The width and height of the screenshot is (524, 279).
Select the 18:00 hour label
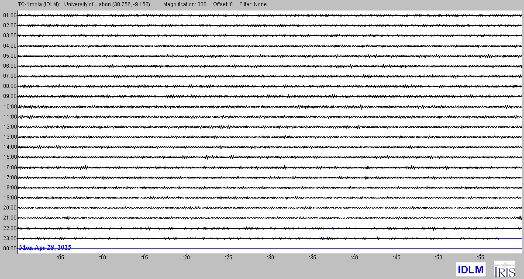coord(10,188)
